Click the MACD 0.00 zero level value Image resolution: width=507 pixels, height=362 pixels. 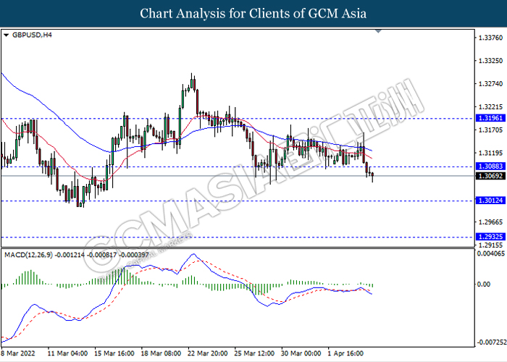click(484, 284)
